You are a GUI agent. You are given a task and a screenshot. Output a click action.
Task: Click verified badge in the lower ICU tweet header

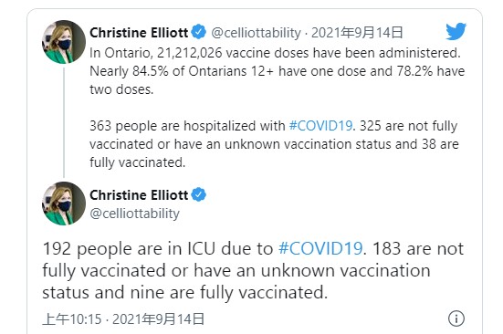(199, 194)
